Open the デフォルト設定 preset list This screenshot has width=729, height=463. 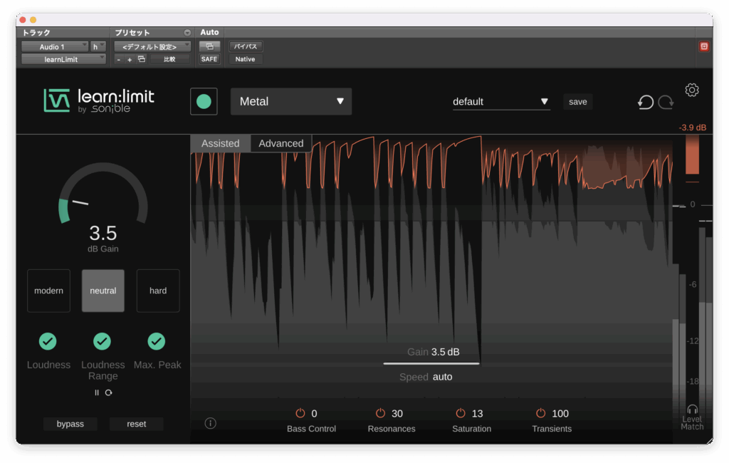tap(152, 46)
